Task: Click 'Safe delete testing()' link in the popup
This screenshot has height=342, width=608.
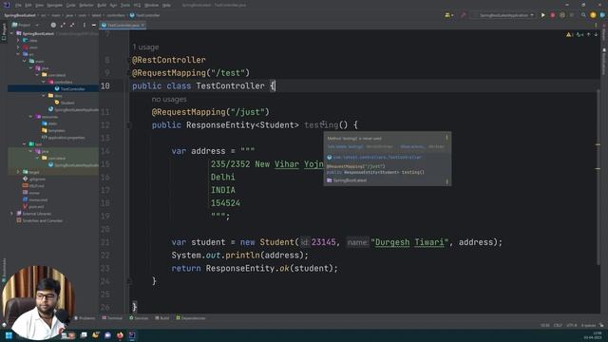Action: coord(345,146)
